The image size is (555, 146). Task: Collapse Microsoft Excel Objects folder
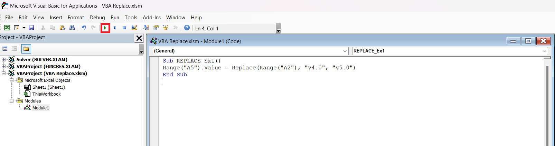tap(11, 80)
